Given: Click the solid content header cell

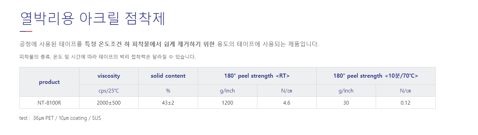Looking at the screenshot, I should click(168, 76).
